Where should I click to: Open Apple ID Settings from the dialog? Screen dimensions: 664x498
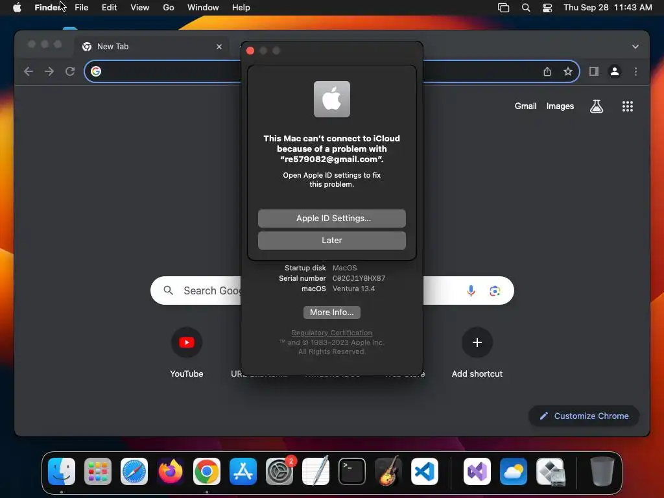[331, 218]
